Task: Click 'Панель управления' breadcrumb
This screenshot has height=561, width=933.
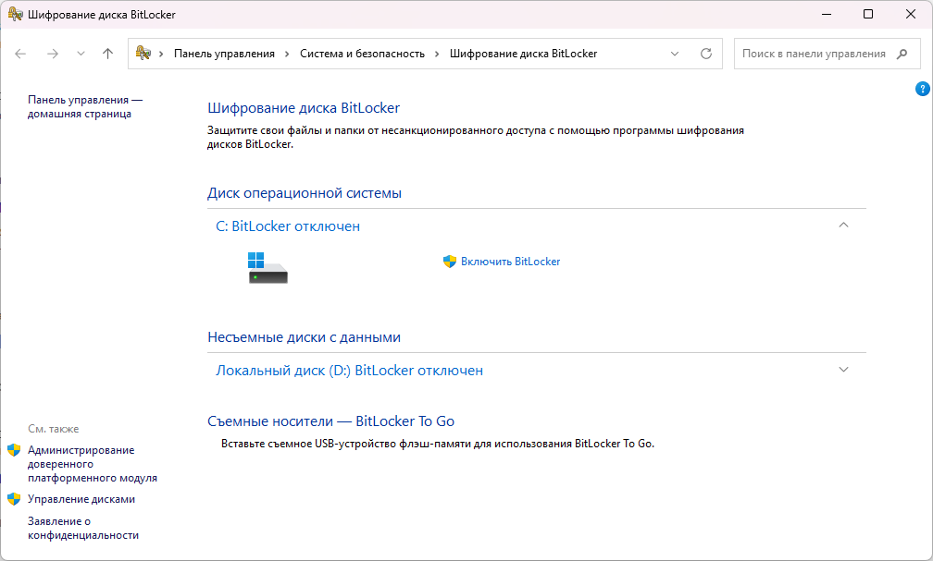Action: click(224, 54)
